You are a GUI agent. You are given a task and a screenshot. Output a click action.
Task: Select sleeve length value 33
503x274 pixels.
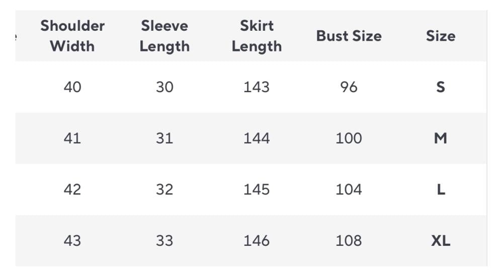pyautogui.click(x=164, y=241)
